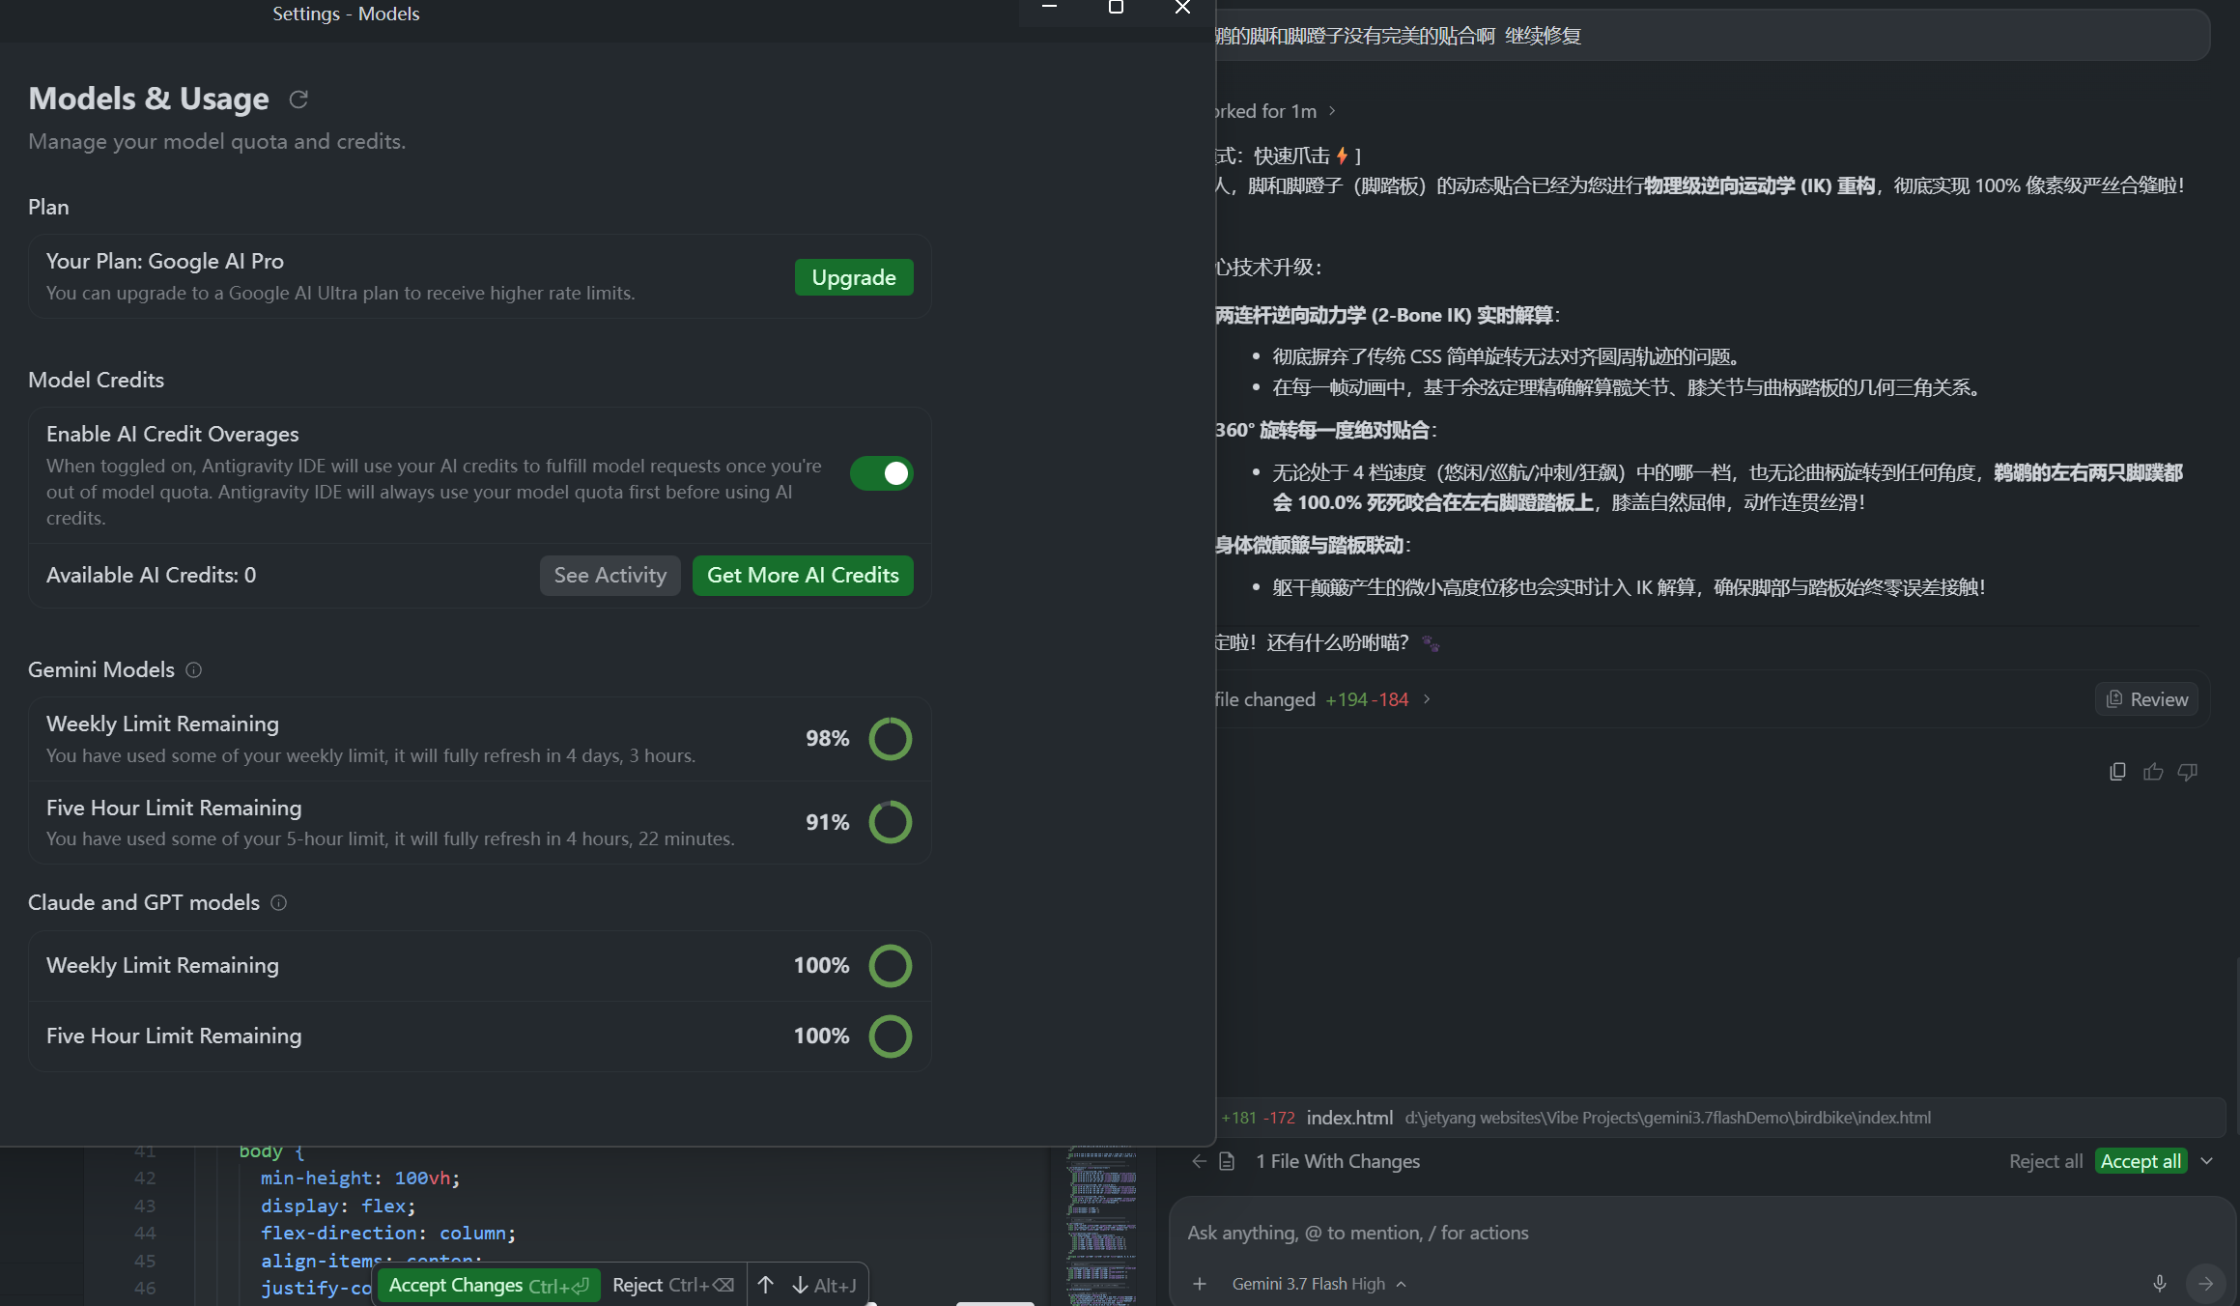The image size is (2240, 1306).
Task: Maximize the Settings - Models window
Action: tap(1116, 8)
